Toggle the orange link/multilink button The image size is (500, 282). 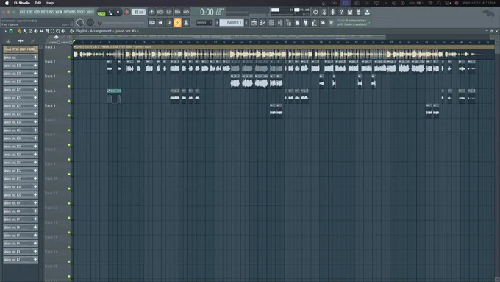coord(178,23)
